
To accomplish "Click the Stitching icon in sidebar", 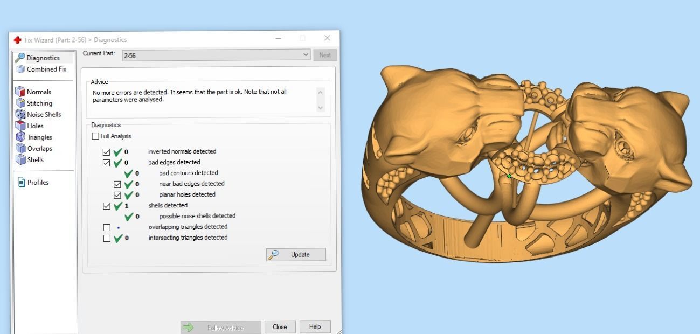I will coord(20,103).
